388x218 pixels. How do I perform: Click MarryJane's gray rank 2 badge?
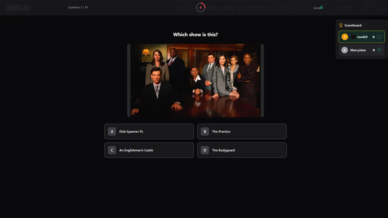(345, 50)
